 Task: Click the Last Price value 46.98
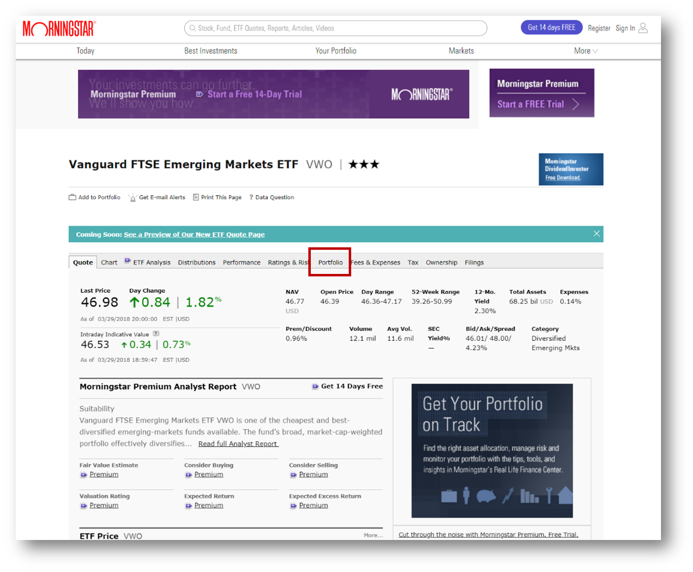(99, 302)
